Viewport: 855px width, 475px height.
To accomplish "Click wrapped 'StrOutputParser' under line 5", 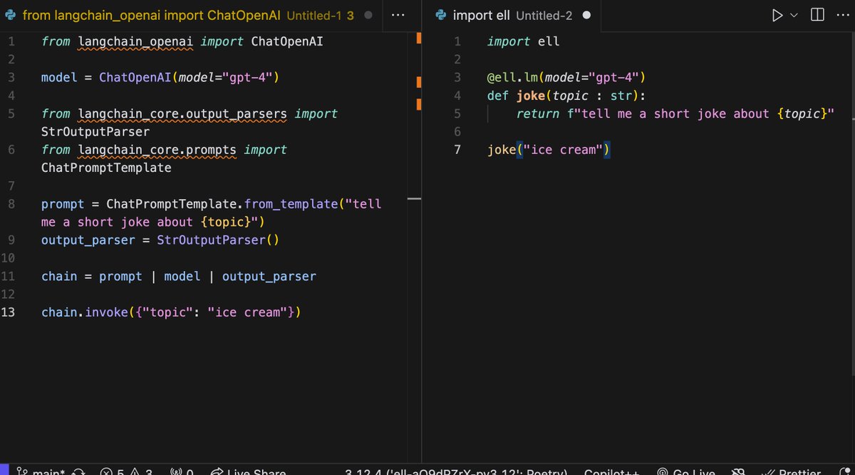I will point(95,132).
